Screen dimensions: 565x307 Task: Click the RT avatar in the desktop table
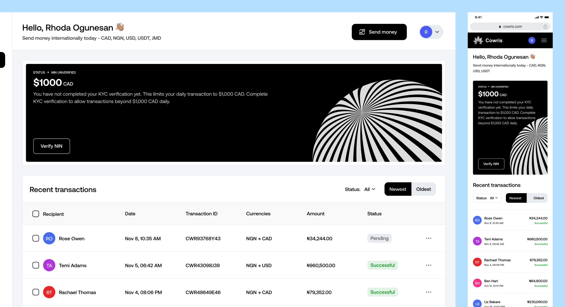(x=49, y=292)
